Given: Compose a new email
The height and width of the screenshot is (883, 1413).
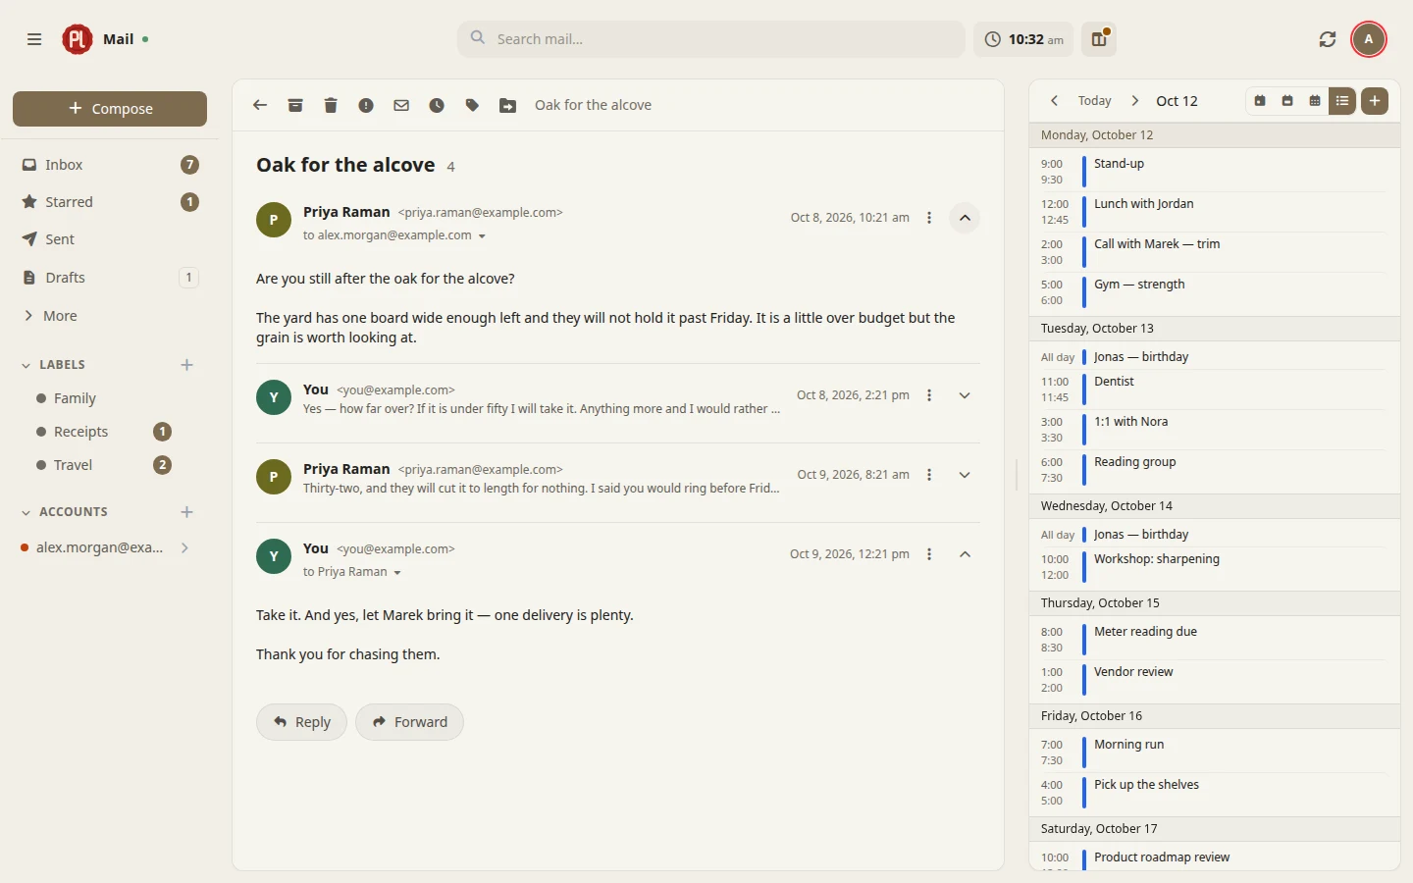Looking at the screenshot, I should (x=110, y=109).
